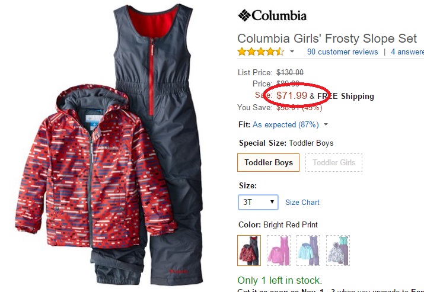This screenshot has width=424, height=292.
Task: Expand the star rating breakdown arrow
Action: click(x=292, y=52)
